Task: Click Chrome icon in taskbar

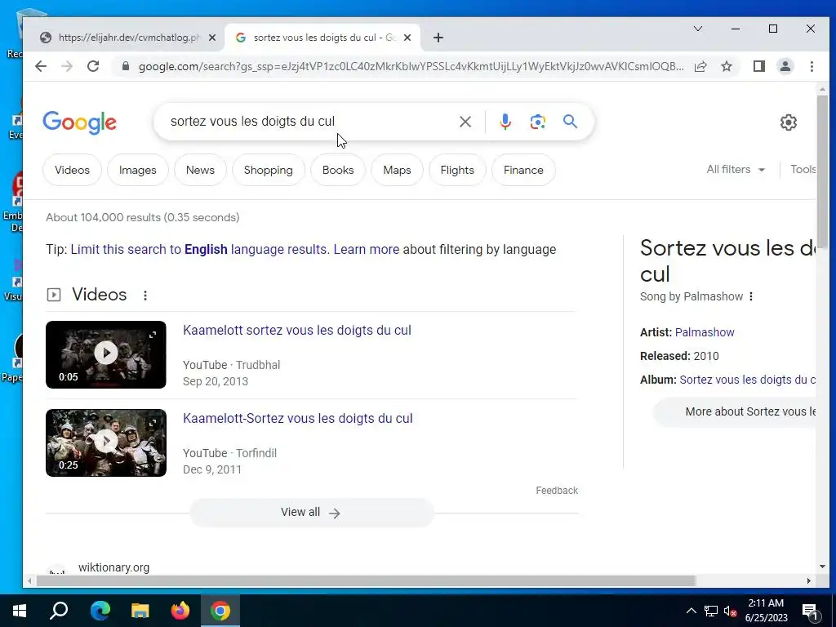Action: click(220, 611)
